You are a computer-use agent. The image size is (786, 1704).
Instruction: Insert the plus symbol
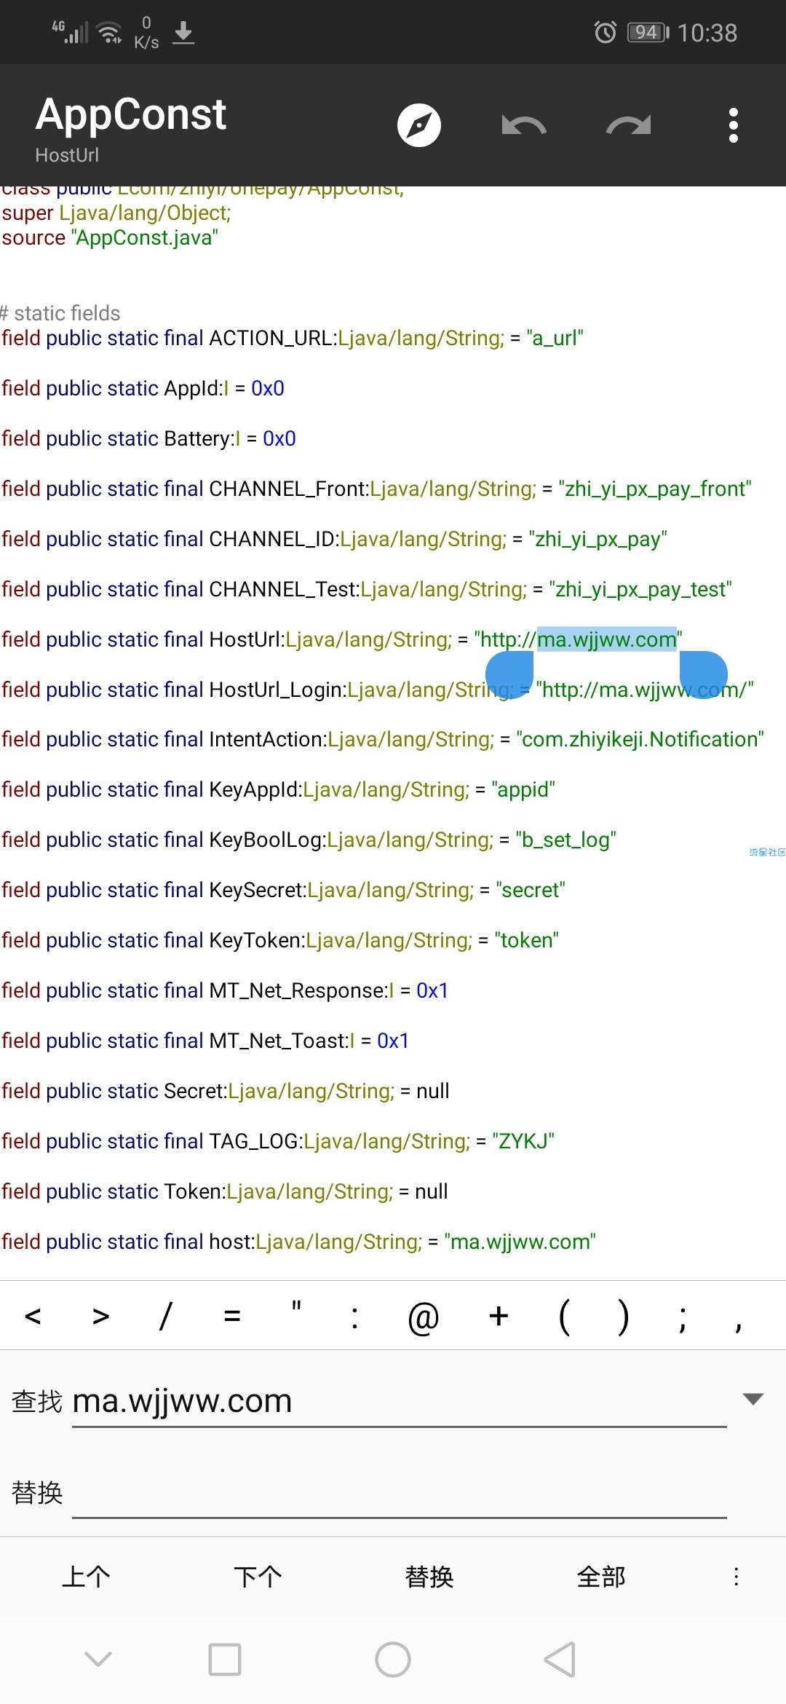coord(499,1316)
